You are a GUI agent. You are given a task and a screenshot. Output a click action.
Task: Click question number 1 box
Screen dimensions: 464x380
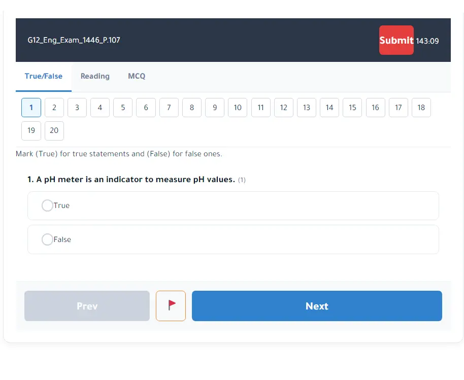pos(31,108)
